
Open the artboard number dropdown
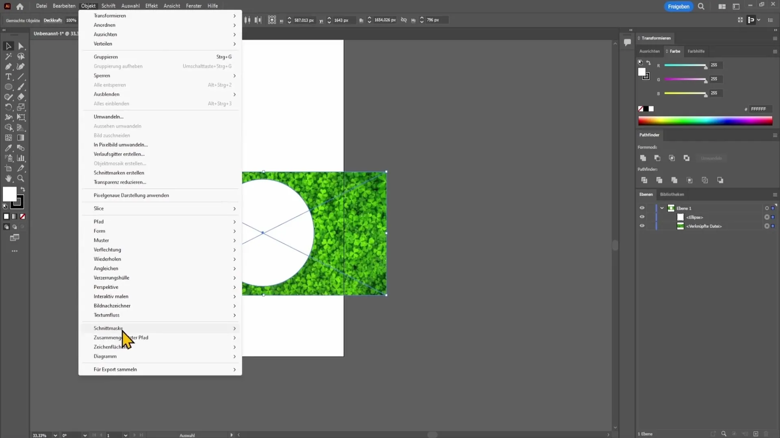[126, 435]
